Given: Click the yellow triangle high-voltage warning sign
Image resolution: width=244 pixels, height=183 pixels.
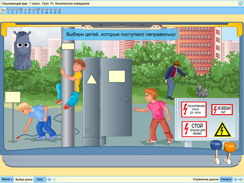Looking at the screenshot, I should (222, 129).
